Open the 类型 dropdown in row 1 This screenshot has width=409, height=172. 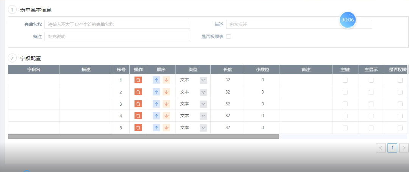click(203, 80)
